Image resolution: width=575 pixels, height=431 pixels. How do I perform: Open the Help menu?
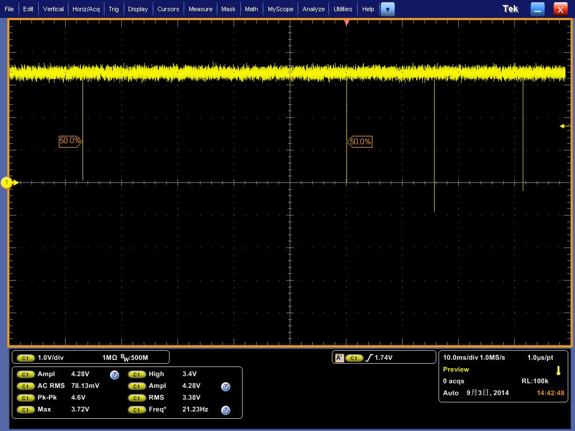click(x=368, y=9)
